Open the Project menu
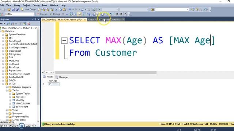Image resolution: width=234 pixels, height=131 pixels. pyautogui.click(x=26, y=5)
